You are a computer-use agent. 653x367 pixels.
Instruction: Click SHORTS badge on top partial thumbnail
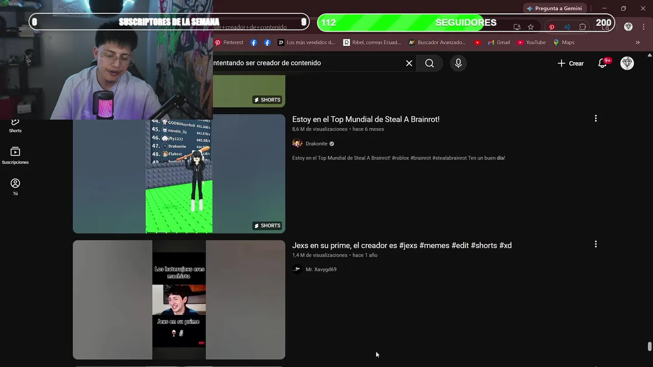point(267,100)
